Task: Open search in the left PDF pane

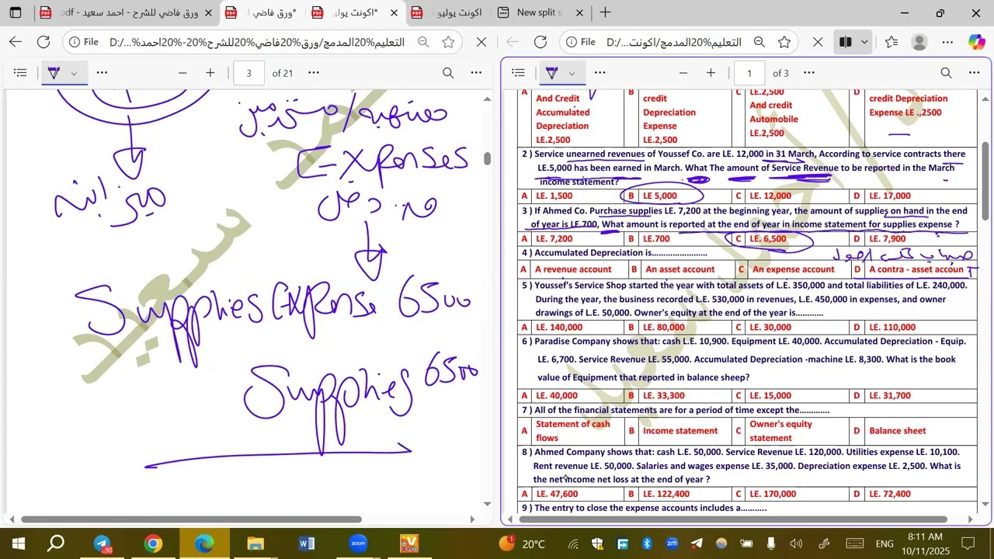Action: (x=448, y=73)
